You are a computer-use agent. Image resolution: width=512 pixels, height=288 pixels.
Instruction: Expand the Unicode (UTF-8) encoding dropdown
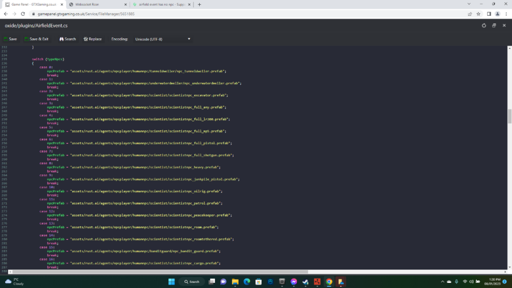click(x=163, y=39)
